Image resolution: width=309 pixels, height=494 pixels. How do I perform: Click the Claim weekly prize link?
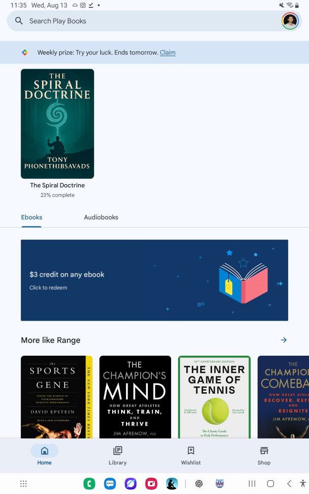[x=168, y=53]
